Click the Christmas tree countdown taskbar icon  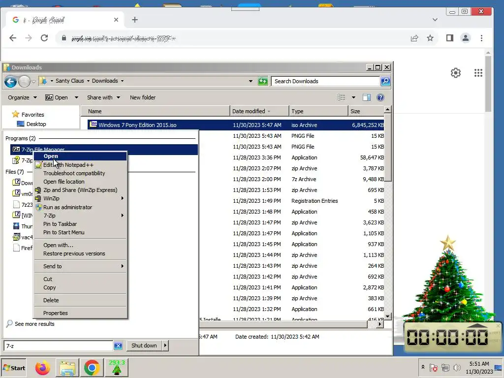pos(116,368)
